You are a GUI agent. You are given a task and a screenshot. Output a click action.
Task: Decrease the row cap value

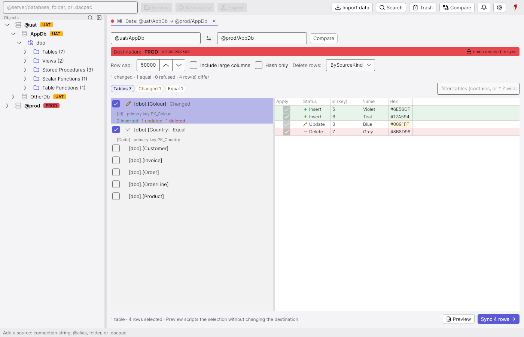point(179,65)
